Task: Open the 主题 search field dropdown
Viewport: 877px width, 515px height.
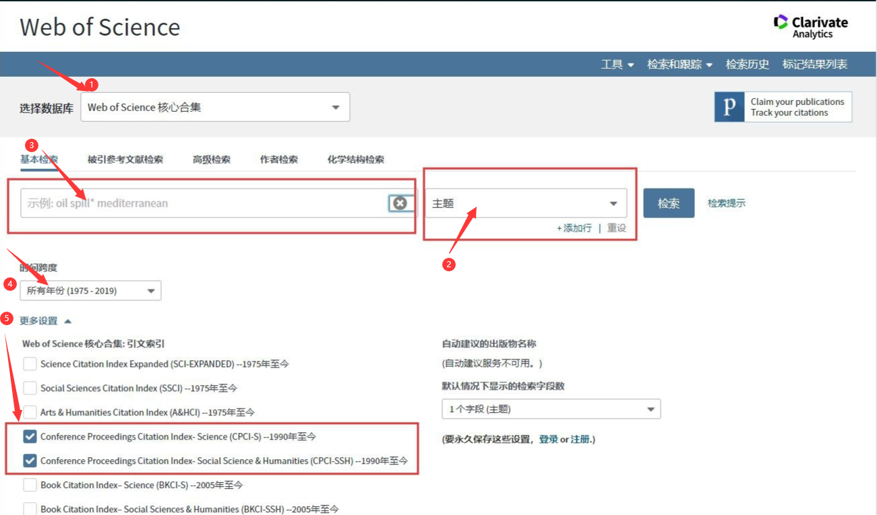Action: point(525,203)
